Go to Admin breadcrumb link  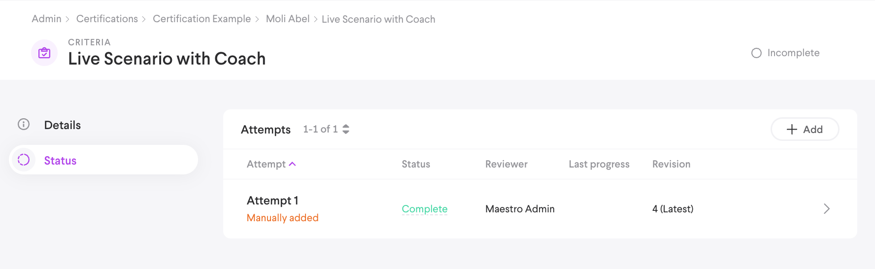[x=46, y=19]
